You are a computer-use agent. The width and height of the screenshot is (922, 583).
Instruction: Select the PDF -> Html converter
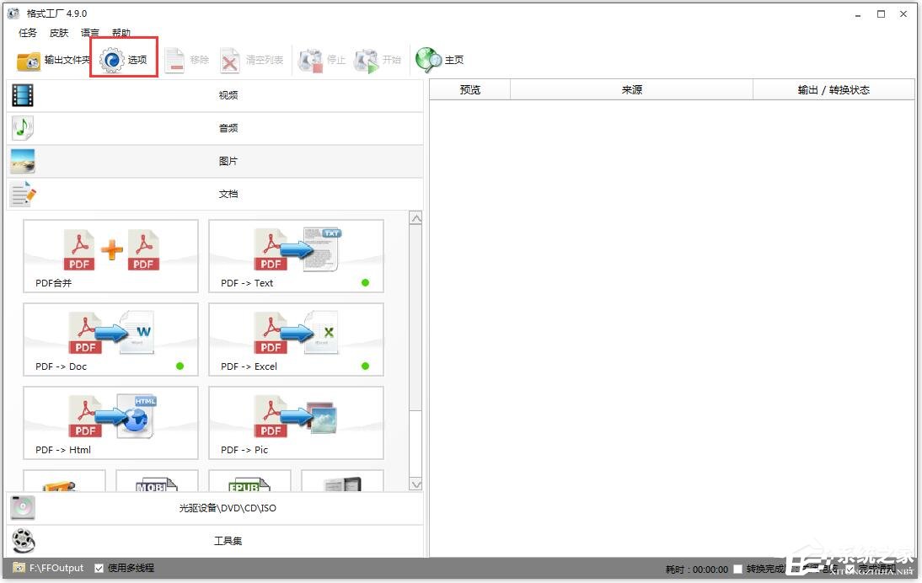click(x=110, y=423)
